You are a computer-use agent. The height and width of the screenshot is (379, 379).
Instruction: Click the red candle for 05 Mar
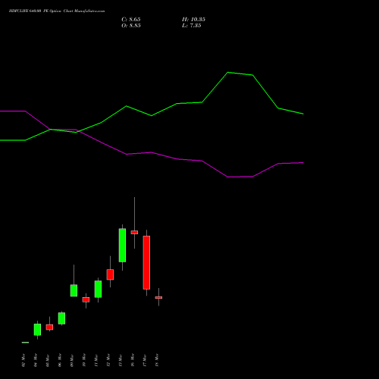[x=49, y=327]
